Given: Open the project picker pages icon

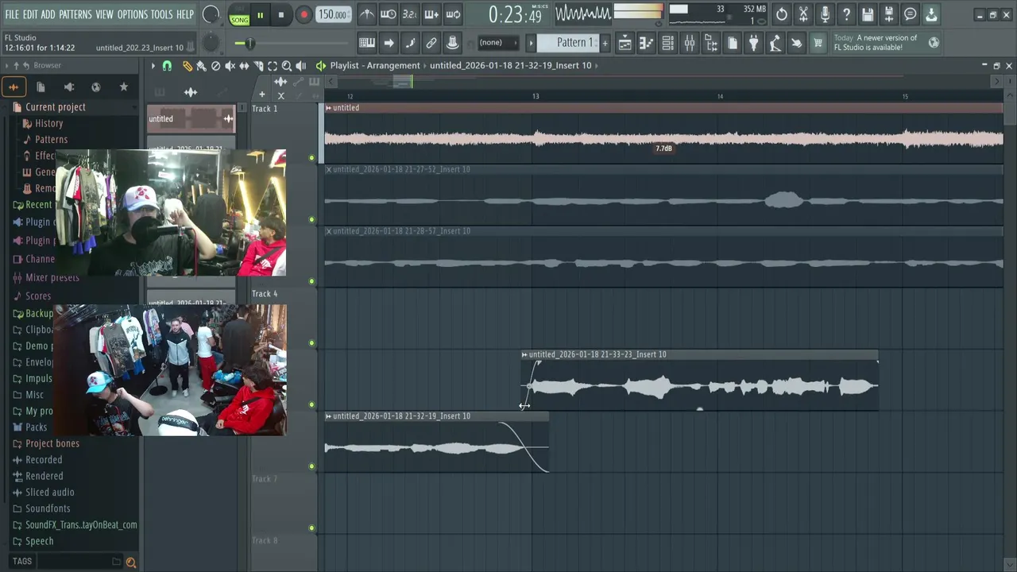Looking at the screenshot, I should (x=733, y=43).
